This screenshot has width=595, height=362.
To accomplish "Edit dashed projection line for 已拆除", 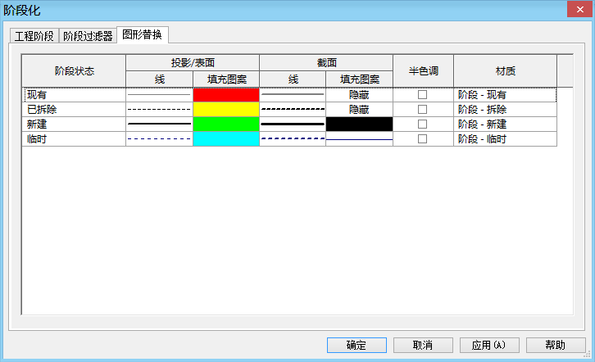I will 159,109.
